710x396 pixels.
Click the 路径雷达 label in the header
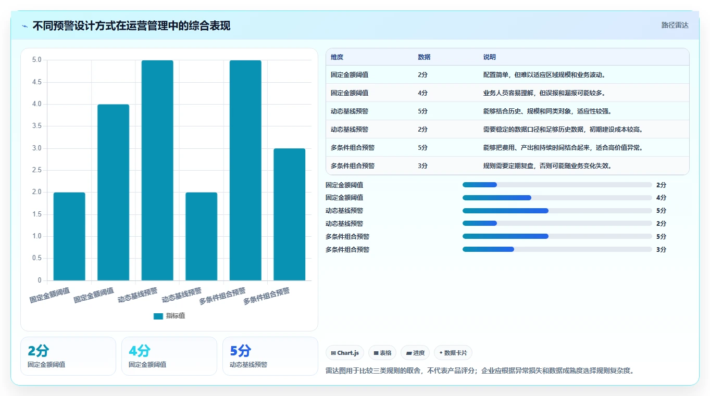click(x=675, y=25)
